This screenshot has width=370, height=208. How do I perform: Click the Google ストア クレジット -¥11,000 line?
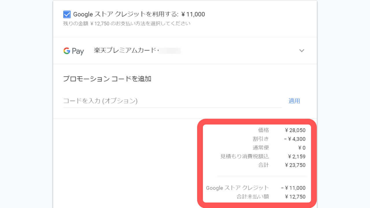pyautogui.click(x=256, y=188)
